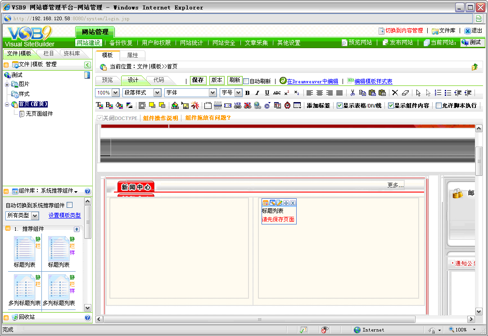Uncheck 显示组件内容 checkbox
This screenshot has width=488, height=336.
tap(391, 106)
